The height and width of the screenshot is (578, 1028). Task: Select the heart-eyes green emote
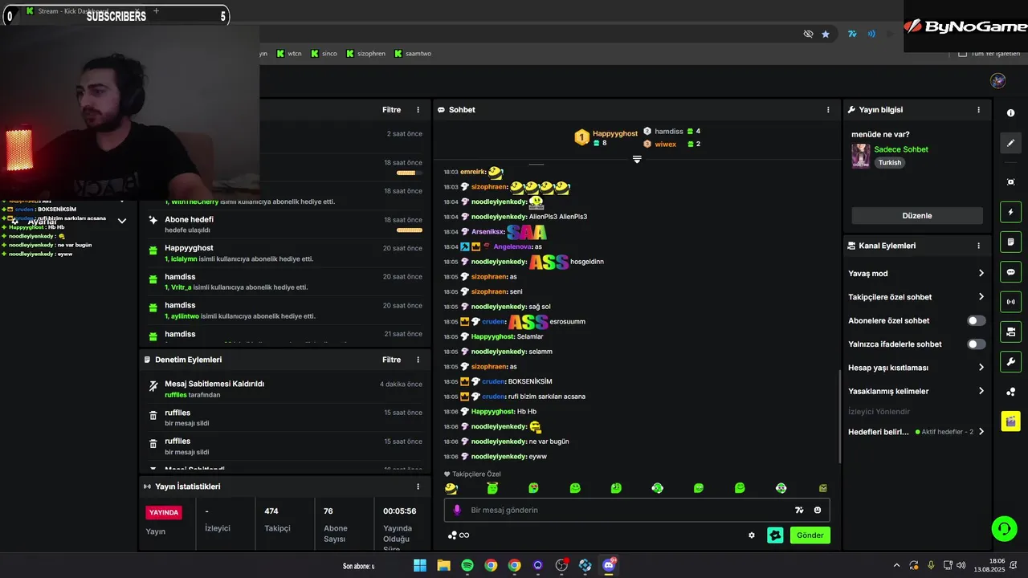pos(533,488)
